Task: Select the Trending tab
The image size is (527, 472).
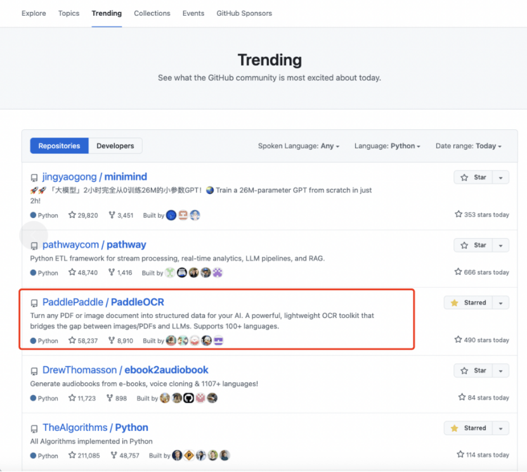Action: [107, 13]
